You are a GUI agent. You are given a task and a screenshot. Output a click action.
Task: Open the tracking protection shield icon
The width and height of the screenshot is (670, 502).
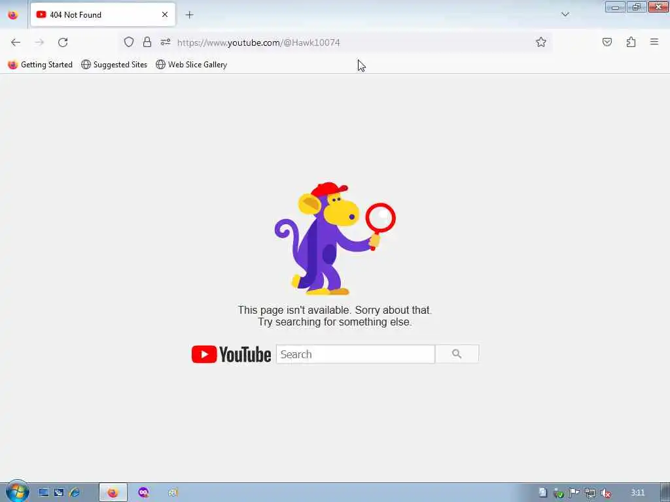tap(129, 42)
